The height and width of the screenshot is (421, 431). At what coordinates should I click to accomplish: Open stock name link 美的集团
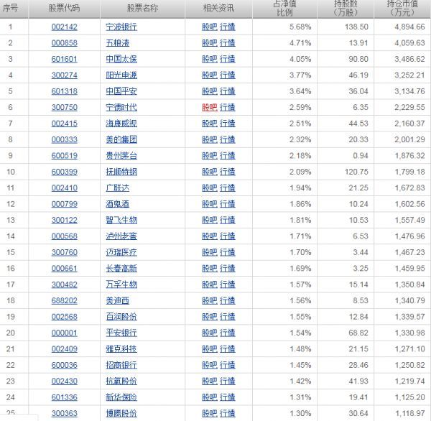(121, 139)
